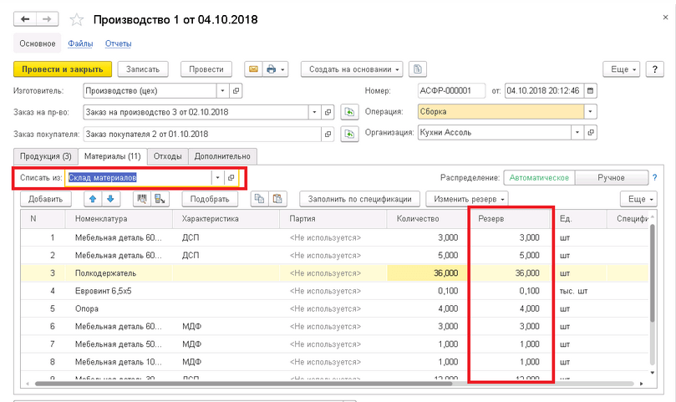
Task: Click green icon next to Заказ покупателя field
Action: (x=350, y=133)
